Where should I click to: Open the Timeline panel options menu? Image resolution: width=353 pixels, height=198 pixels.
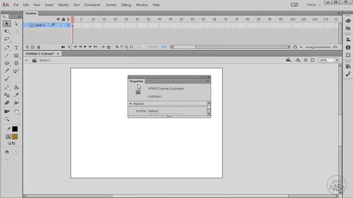pyautogui.click(x=339, y=13)
